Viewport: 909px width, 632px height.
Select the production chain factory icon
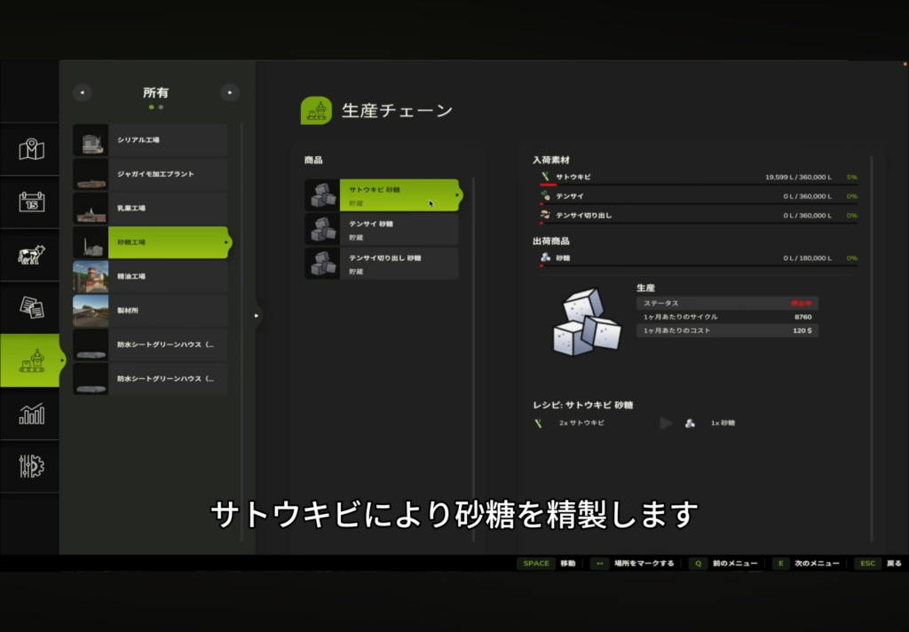click(31, 361)
